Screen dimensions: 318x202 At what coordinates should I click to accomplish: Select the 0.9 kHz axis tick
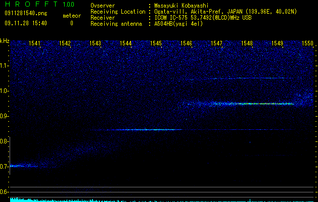[4, 116]
